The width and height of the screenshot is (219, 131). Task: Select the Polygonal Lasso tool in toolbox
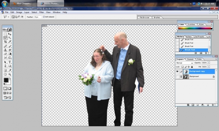tap(5, 38)
